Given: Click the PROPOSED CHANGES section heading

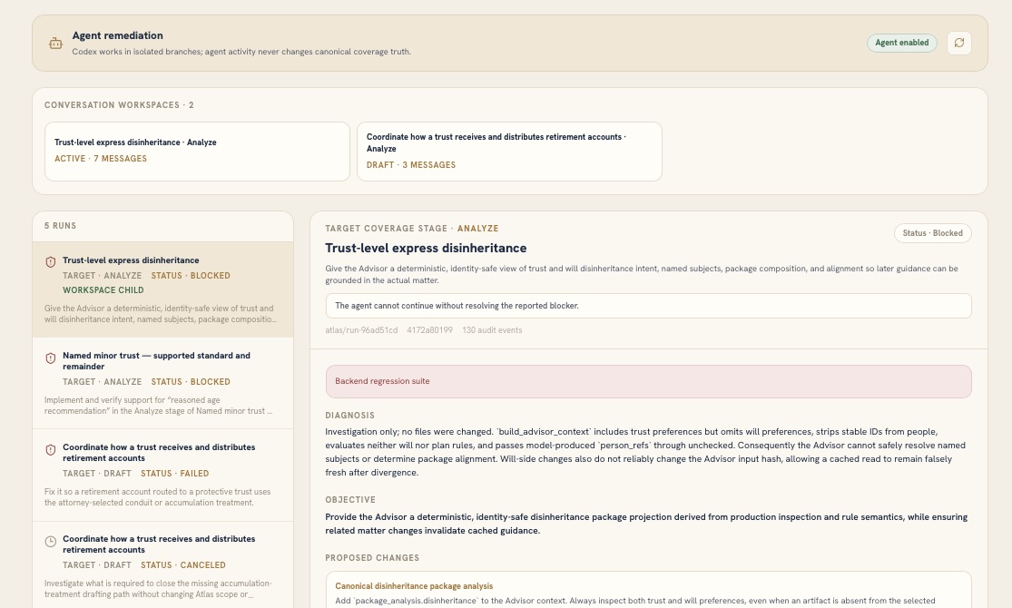Looking at the screenshot, I should click(x=372, y=558).
